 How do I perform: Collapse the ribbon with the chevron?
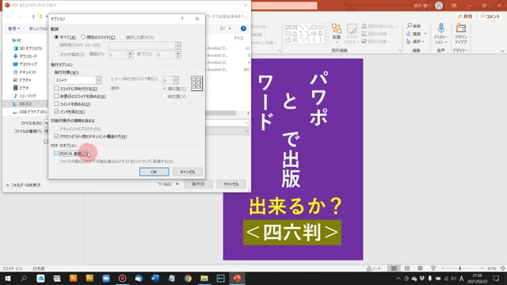pyautogui.click(x=502, y=51)
